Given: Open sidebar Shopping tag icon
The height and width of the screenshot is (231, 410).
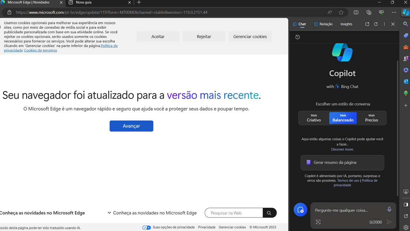Looking at the screenshot, I should coord(406,36).
